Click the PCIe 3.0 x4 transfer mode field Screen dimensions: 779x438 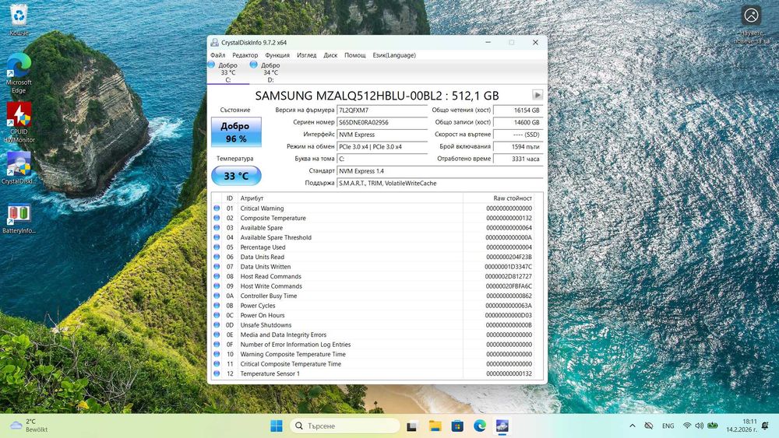coord(382,147)
